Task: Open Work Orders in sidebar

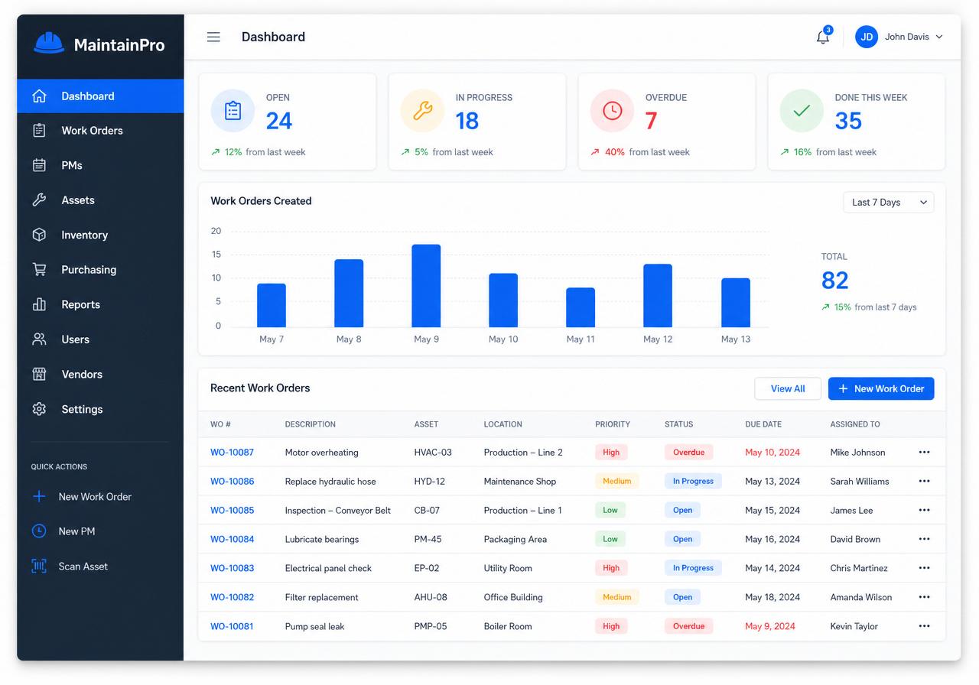Action: pyautogui.click(x=100, y=131)
